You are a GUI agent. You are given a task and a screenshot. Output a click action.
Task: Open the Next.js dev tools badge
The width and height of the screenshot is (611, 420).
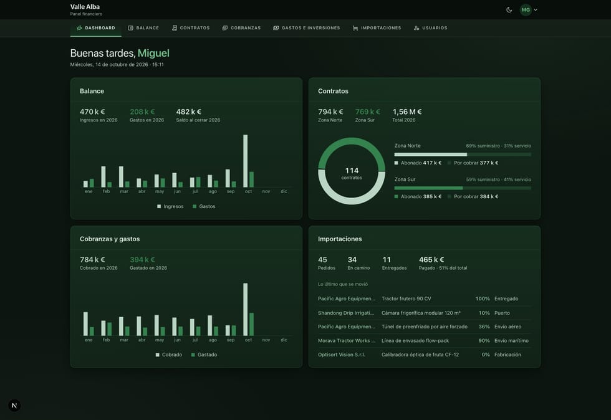click(x=14, y=405)
